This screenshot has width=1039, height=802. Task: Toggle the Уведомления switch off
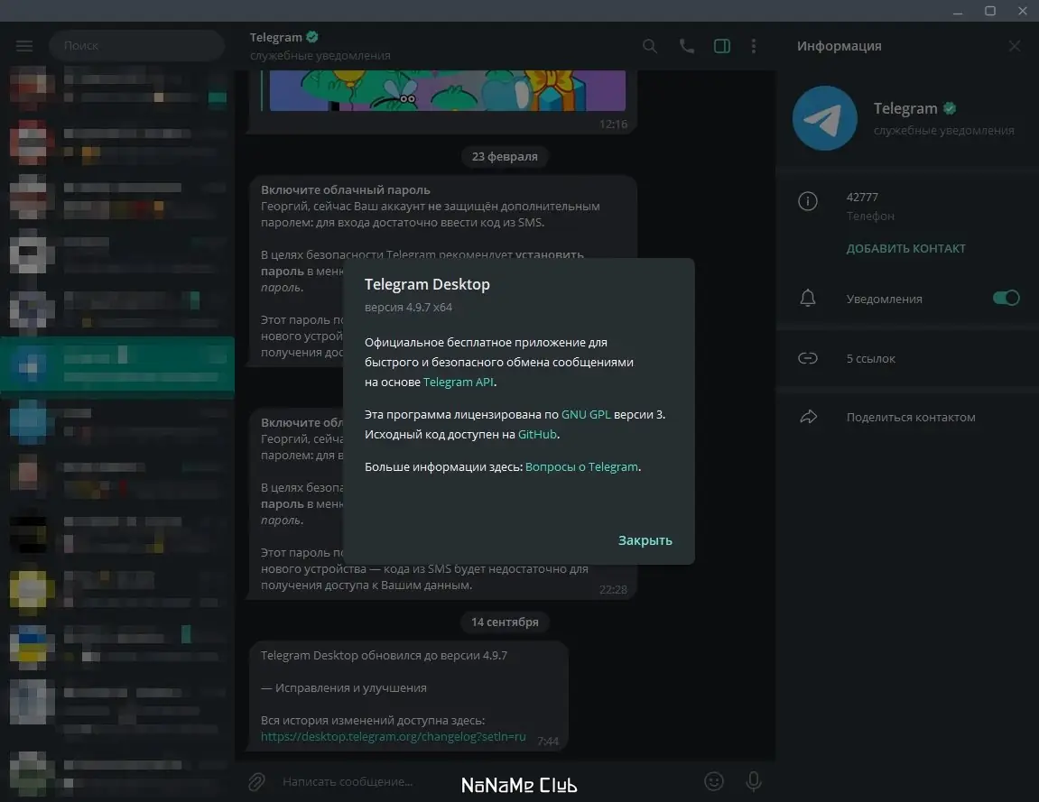click(1006, 298)
